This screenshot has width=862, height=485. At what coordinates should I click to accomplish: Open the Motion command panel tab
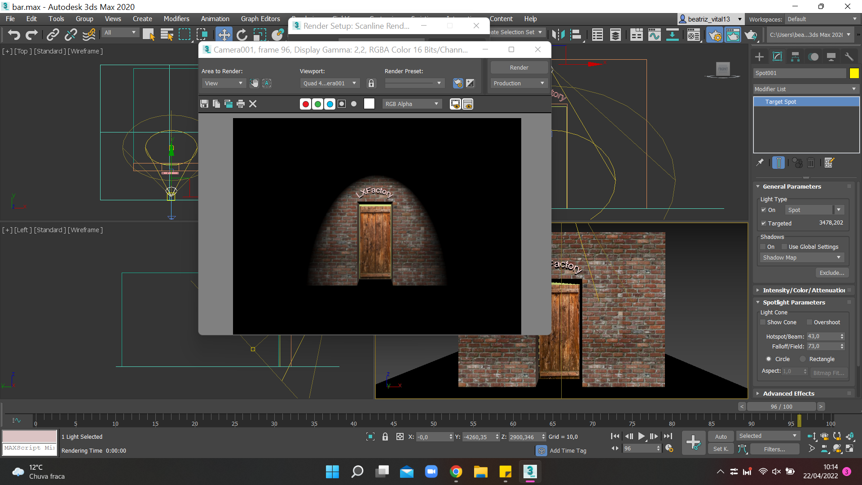click(x=813, y=57)
